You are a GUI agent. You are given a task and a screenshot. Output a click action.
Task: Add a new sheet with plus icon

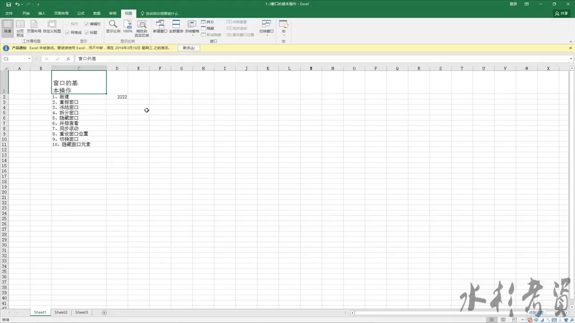104,312
